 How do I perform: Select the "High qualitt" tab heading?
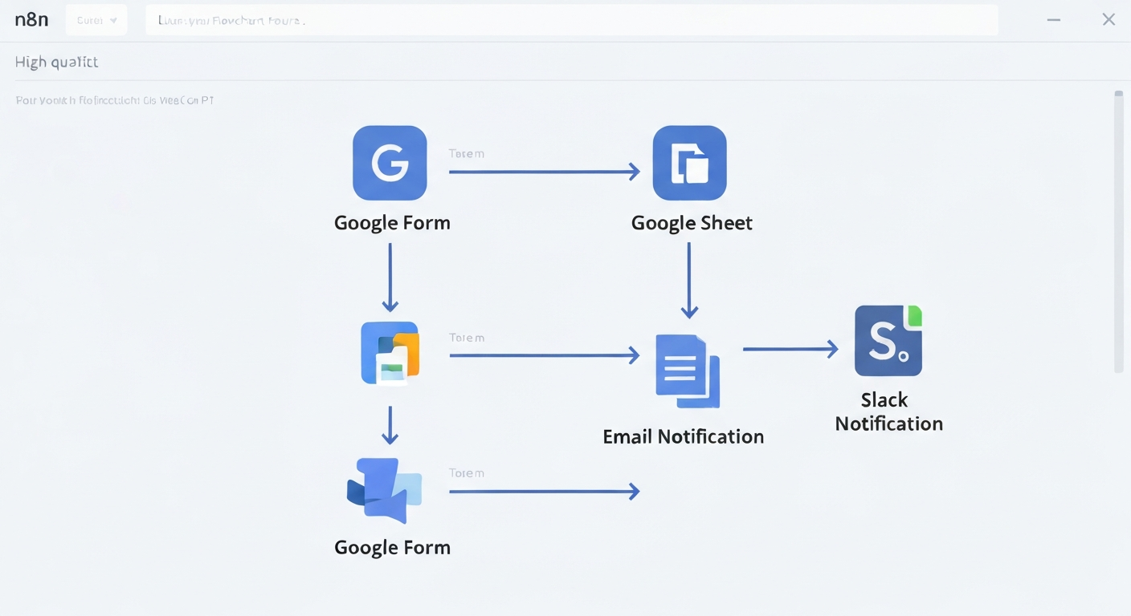56,62
